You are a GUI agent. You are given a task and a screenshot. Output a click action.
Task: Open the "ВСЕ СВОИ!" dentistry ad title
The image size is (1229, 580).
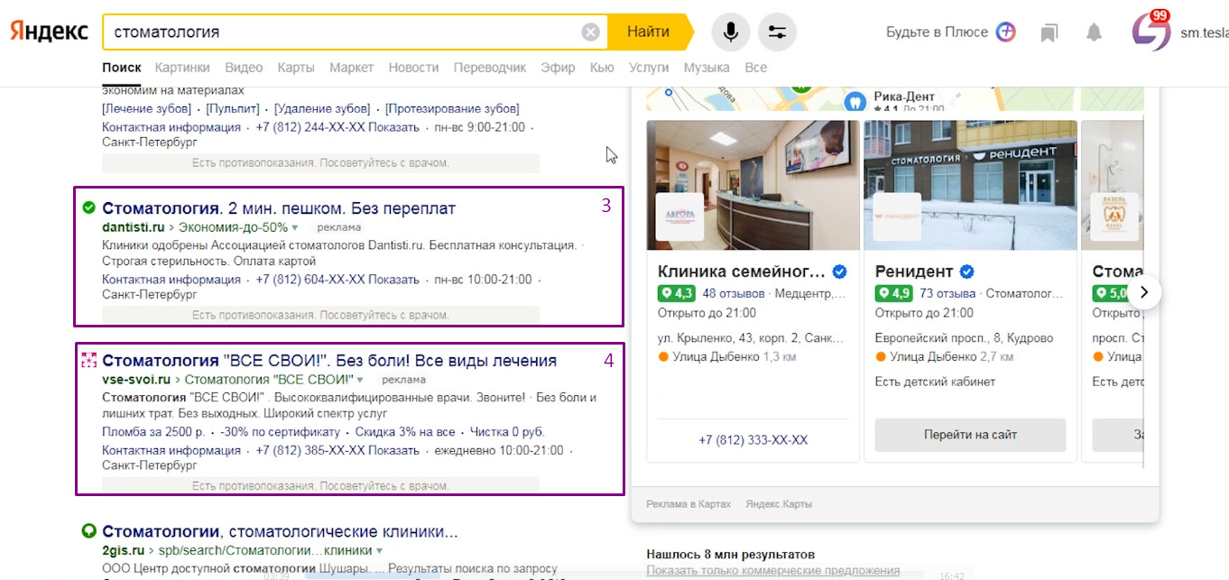coord(329,361)
